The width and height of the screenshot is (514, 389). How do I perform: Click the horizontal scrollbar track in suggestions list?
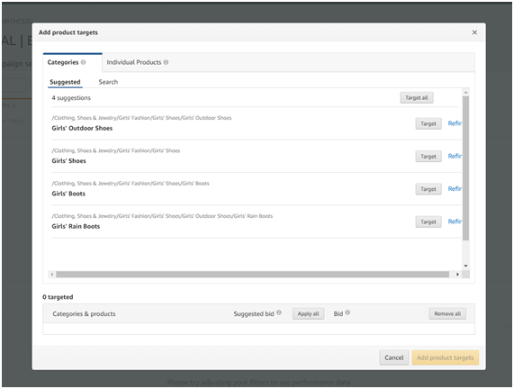pyautogui.click(x=252, y=275)
